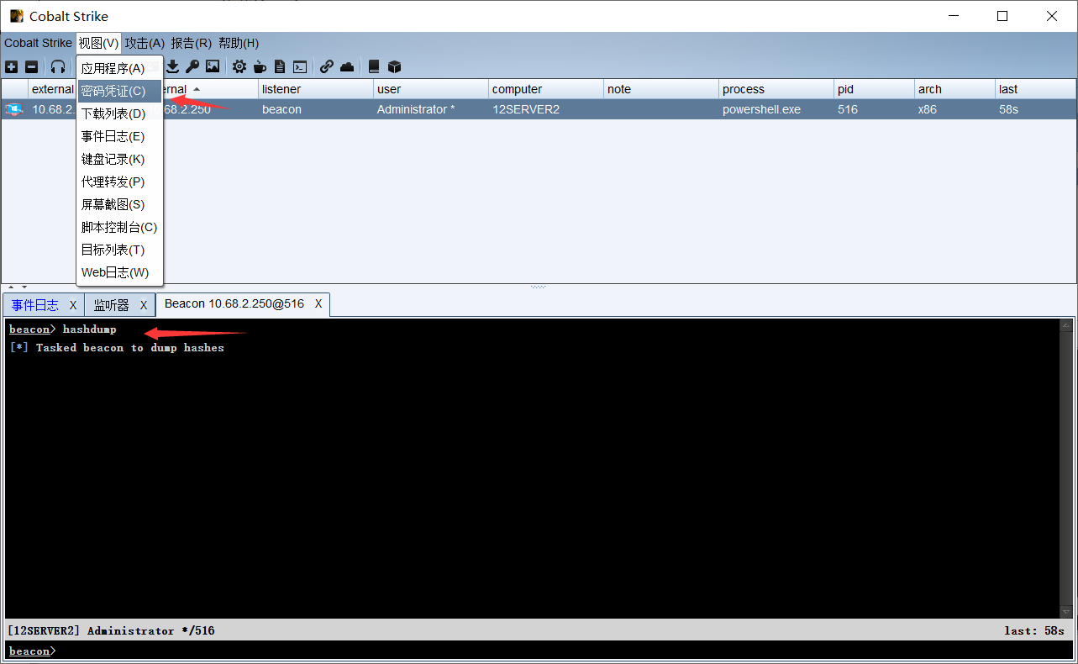Open the 报告(R) menu
This screenshot has width=1078, height=664.
click(x=192, y=43)
